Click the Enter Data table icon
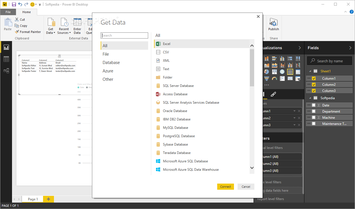The width and height of the screenshot is (355, 209). pos(77,22)
